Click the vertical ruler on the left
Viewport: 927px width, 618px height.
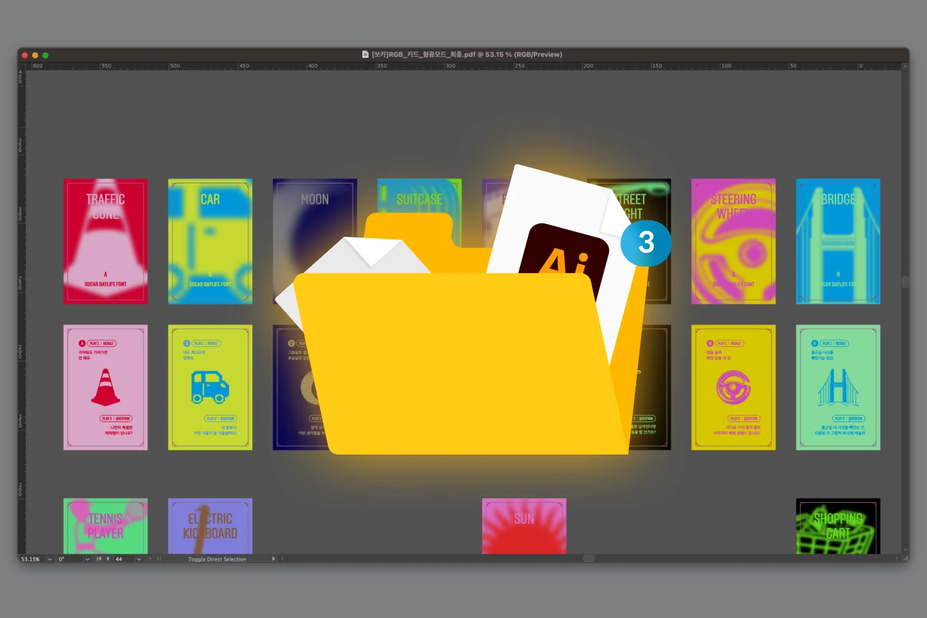click(x=21, y=312)
